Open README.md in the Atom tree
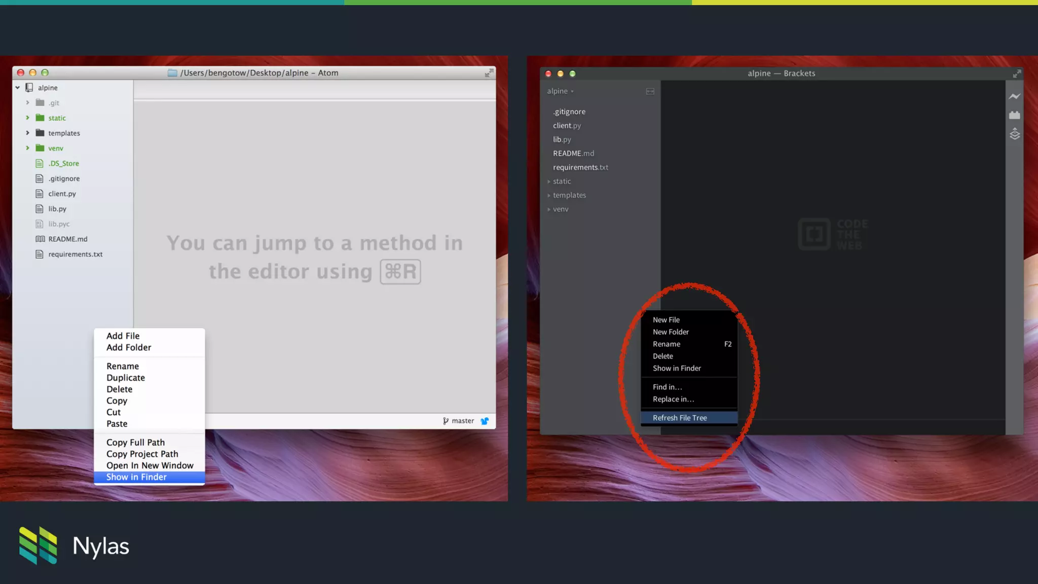Image resolution: width=1038 pixels, height=584 pixels. (68, 239)
